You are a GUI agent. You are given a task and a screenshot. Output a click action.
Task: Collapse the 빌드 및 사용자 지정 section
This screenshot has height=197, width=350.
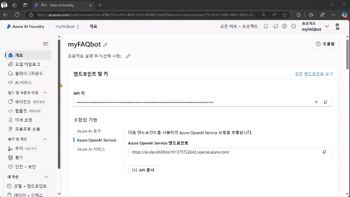click(45, 93)
